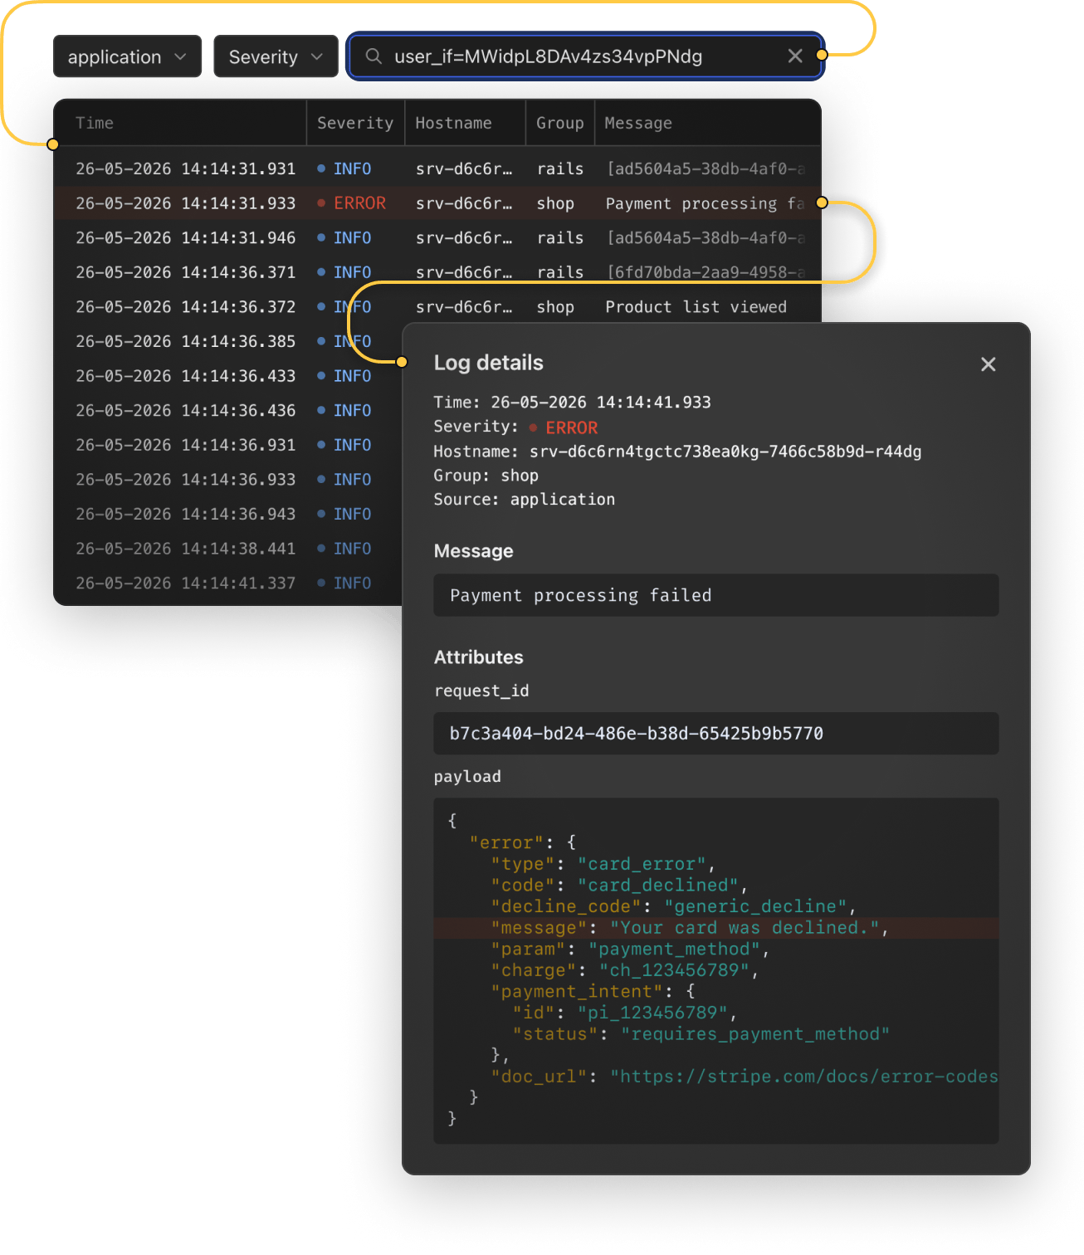Select log row at 14:14:36.433
This screenshot has height=1255, width=1084.
[x=228, y=376]
